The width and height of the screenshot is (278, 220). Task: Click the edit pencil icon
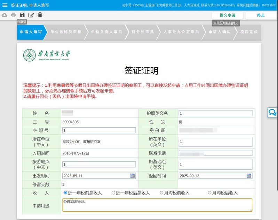pos(31,15)
